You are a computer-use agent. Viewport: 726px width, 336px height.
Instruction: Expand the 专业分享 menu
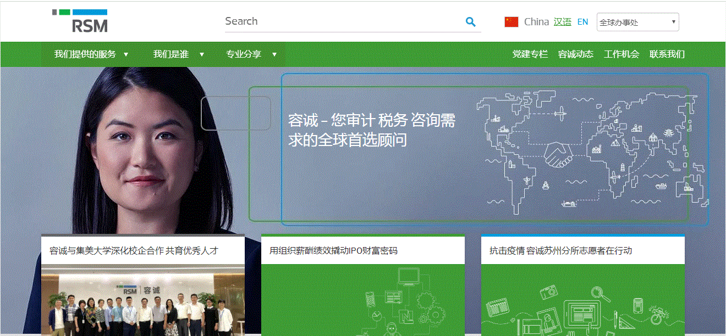point(251,54)
